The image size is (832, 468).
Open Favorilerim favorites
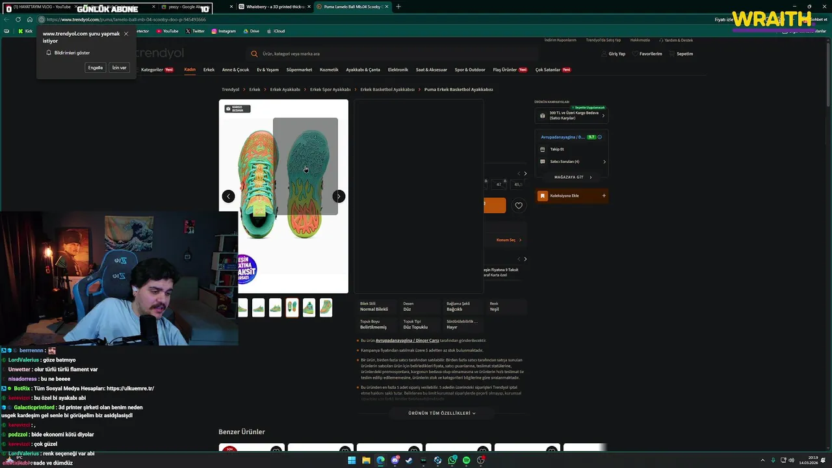click(x=647, y=54)
